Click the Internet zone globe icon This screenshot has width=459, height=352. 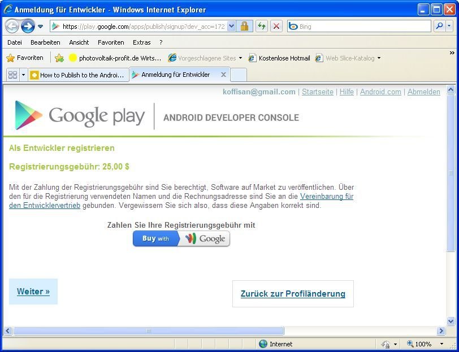(x=263, y=344)
